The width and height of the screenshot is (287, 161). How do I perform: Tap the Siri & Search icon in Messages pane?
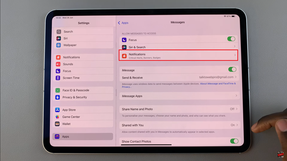click(124, 47)
